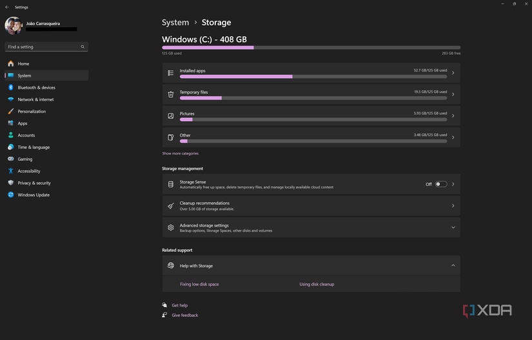The height and width of the screenshot is (340, 532).
Task: Open the Installed apps chevron
Action: [453, 73]
